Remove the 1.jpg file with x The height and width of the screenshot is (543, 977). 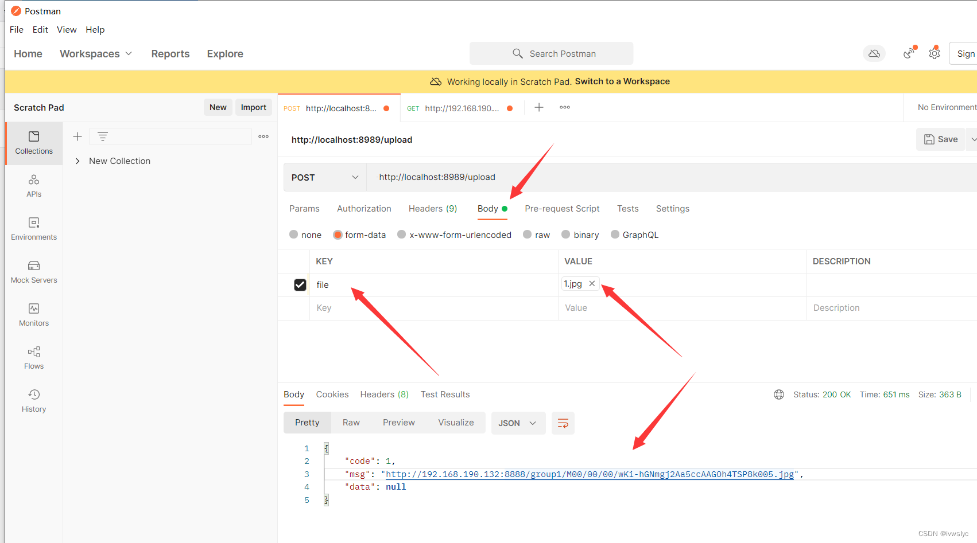pos(592,283)
